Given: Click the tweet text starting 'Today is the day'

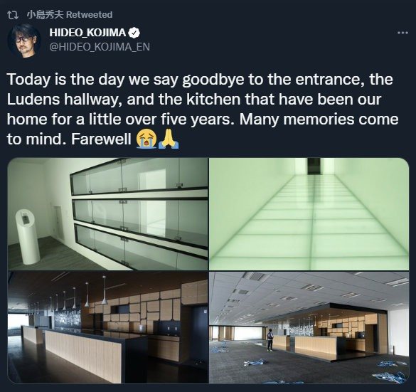Looking at the screenshot, I should tap(202, 109).
